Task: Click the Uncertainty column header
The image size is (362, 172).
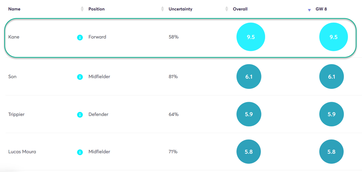Action: [181, 9]
